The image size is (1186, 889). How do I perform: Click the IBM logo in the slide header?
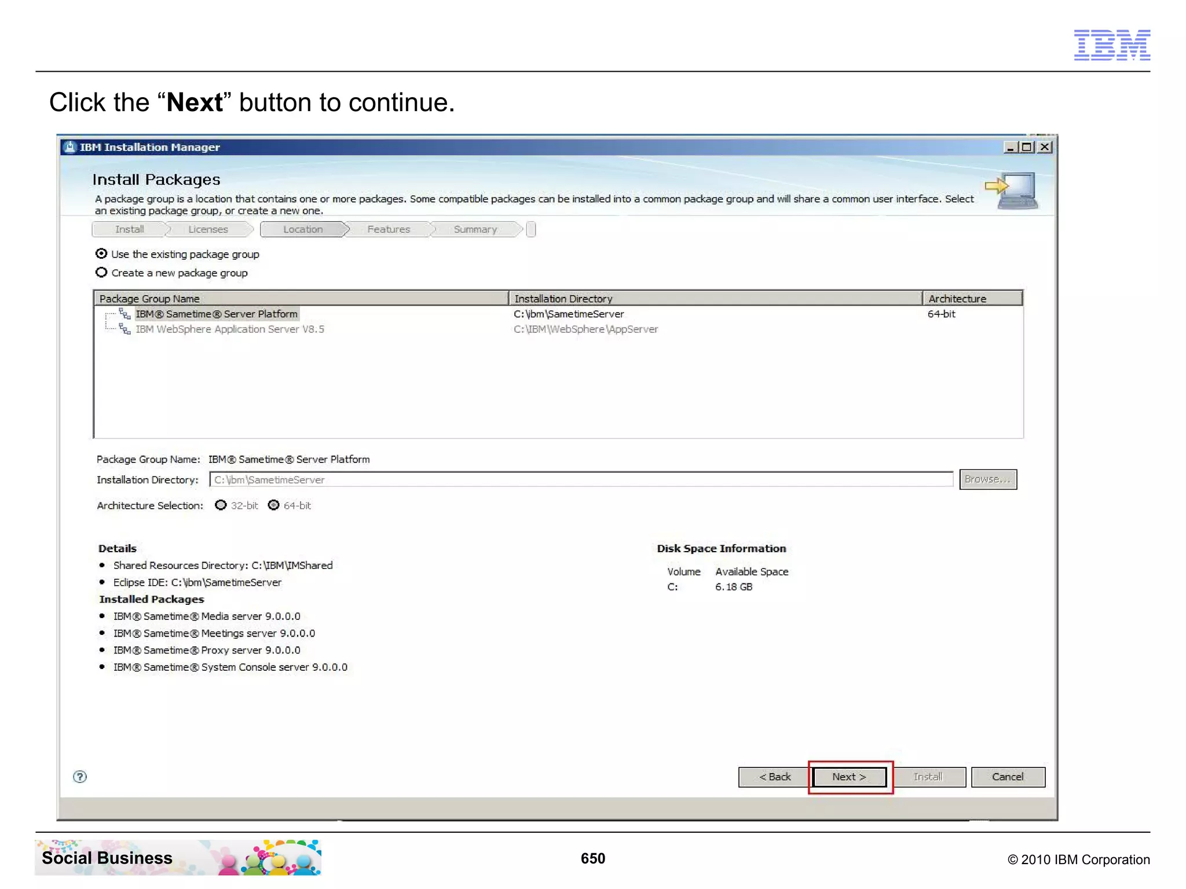pos(1112,45)
